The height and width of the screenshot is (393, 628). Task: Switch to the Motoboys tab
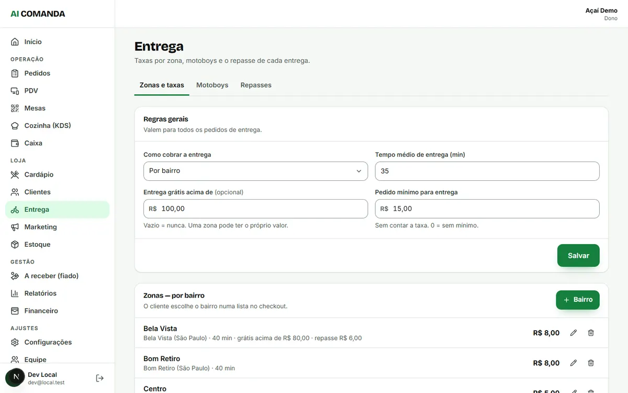(x=212, y=85)
